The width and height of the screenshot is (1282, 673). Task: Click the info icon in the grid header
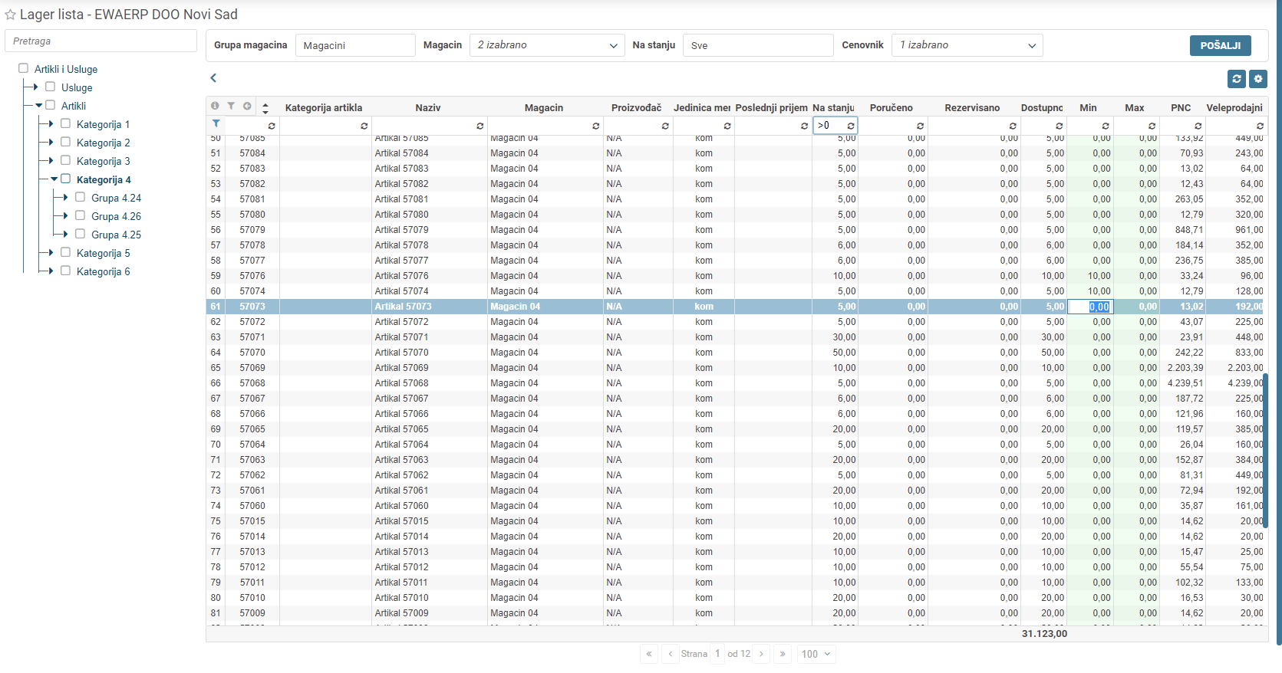(215, 107)
